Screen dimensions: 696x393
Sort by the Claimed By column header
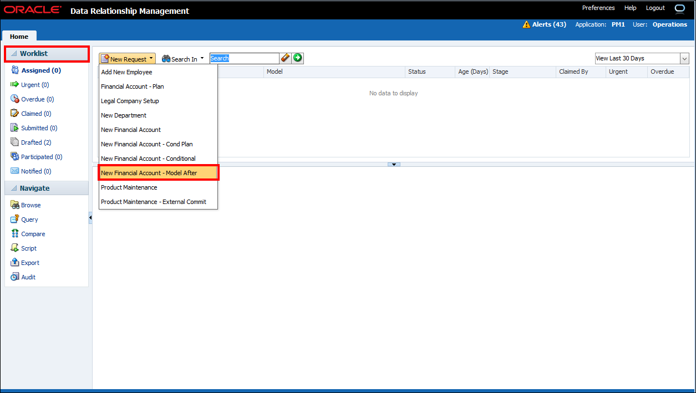[581, 72]
